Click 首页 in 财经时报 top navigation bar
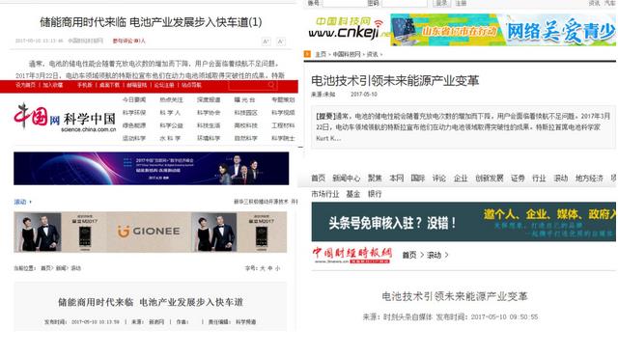Image resolution: width=618 pixels, height=357 pixels. [x=318, y=178]
